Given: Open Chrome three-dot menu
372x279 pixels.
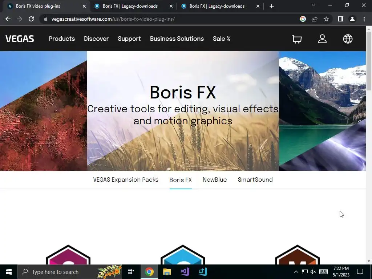Looking at the screenshot, I should click(x=364, y=19).
